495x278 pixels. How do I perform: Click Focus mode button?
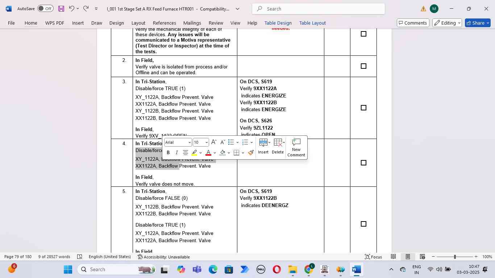(373, 257)
